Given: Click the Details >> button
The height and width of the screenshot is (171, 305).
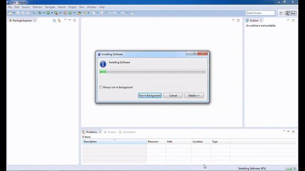Looking at the screenshot, I should click(x=194, y=95).
